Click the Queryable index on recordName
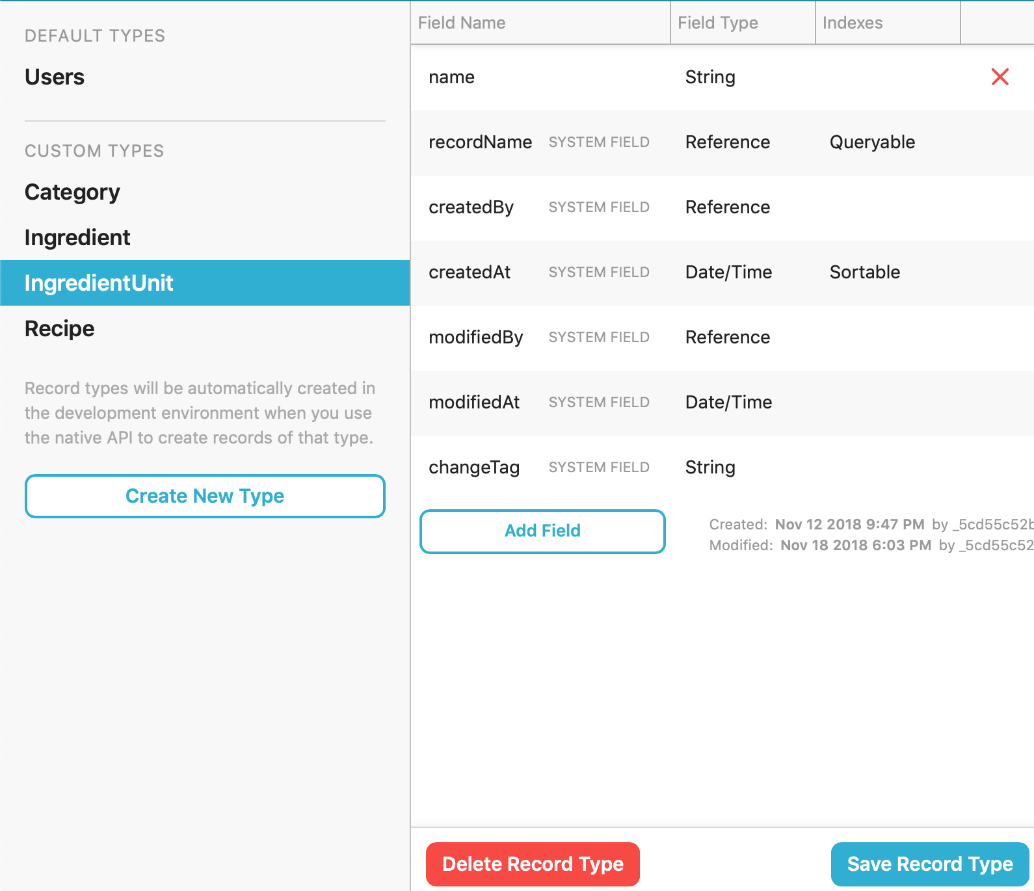 (x=872, y=142)
